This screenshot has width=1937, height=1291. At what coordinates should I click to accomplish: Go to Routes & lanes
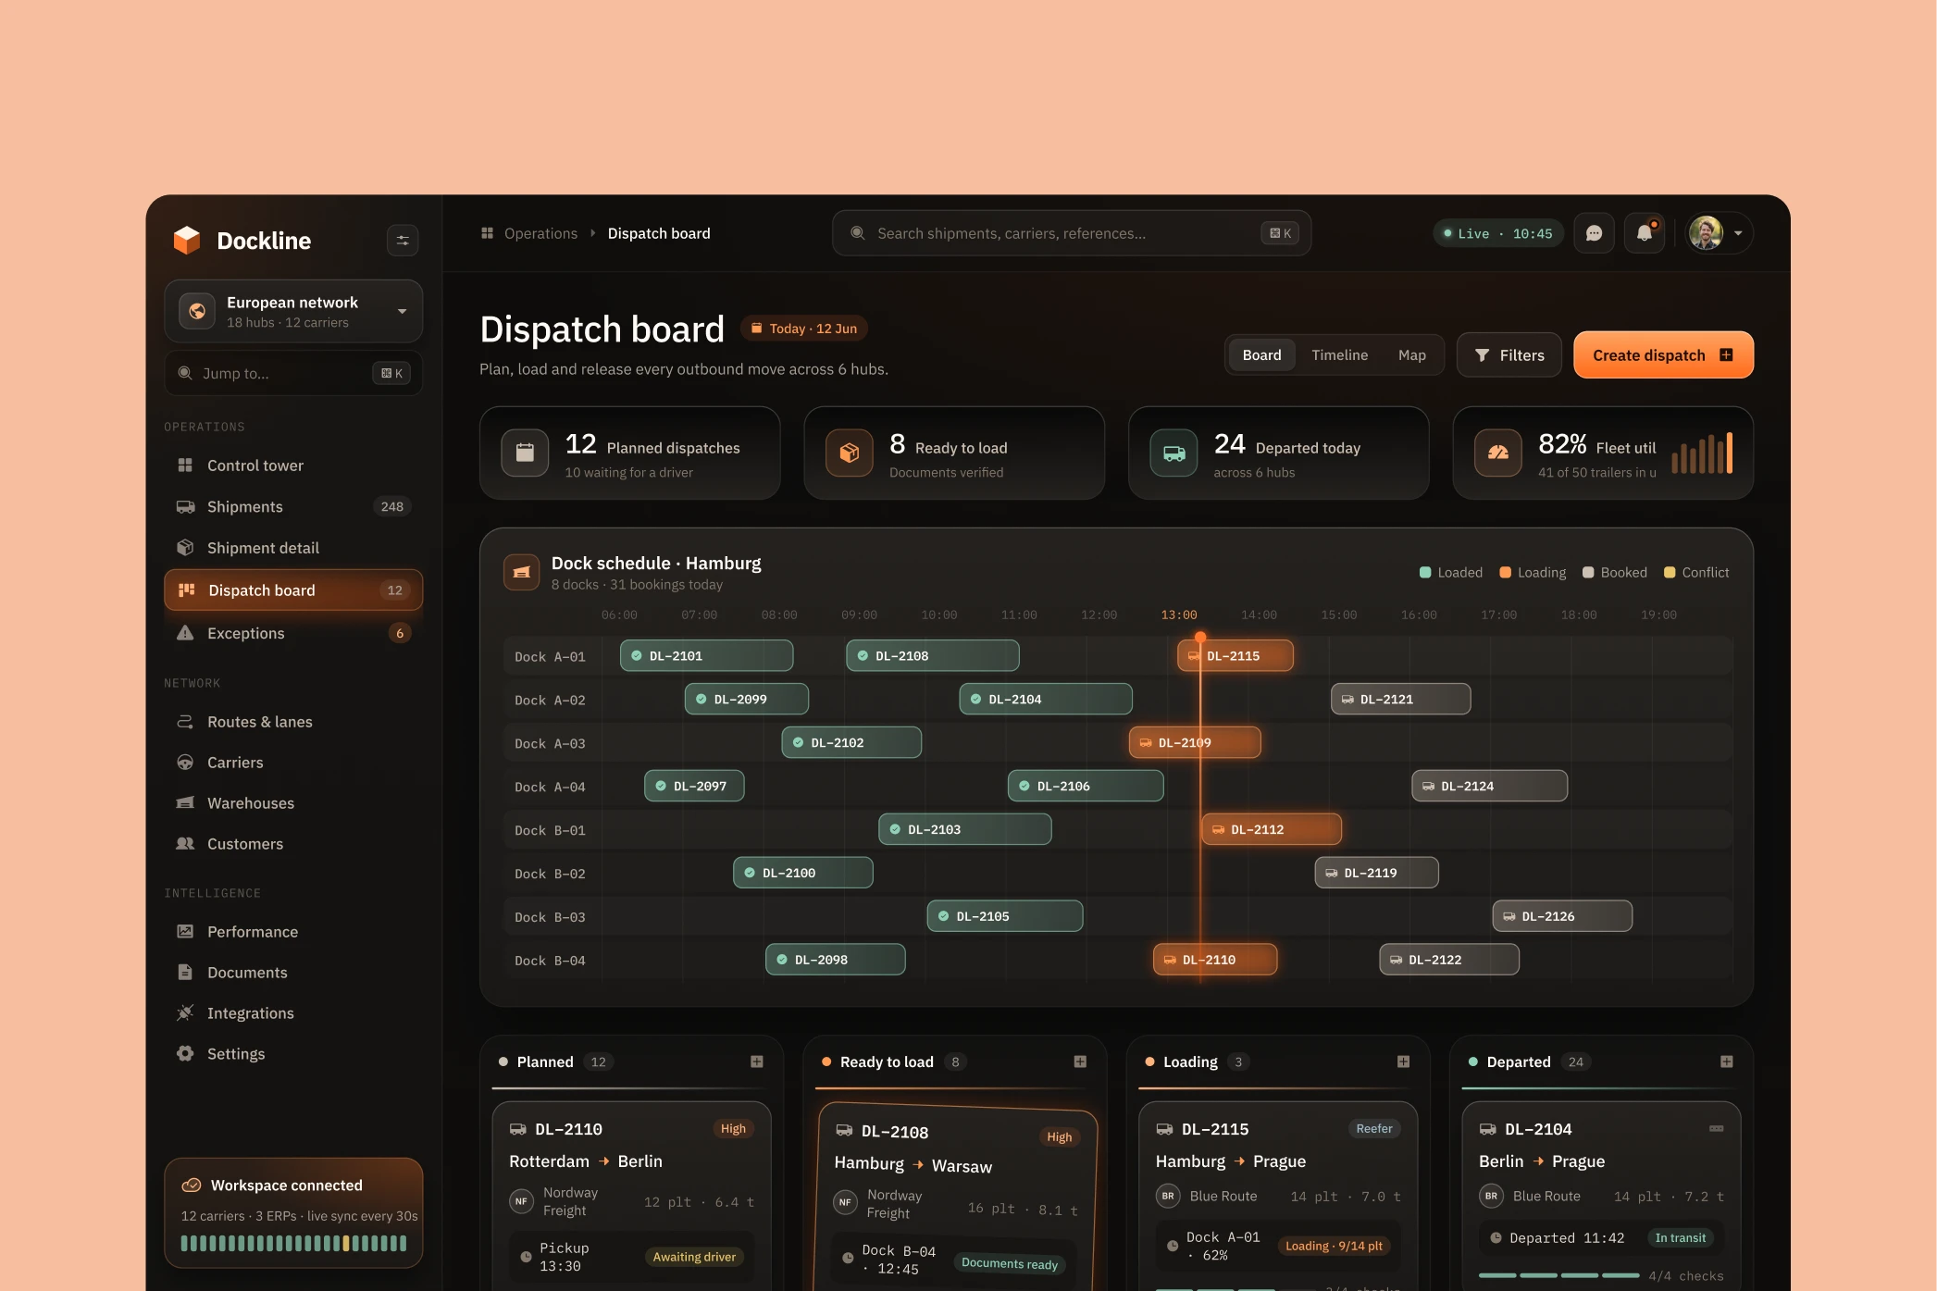pyautogui.click(x=293, y=722)
